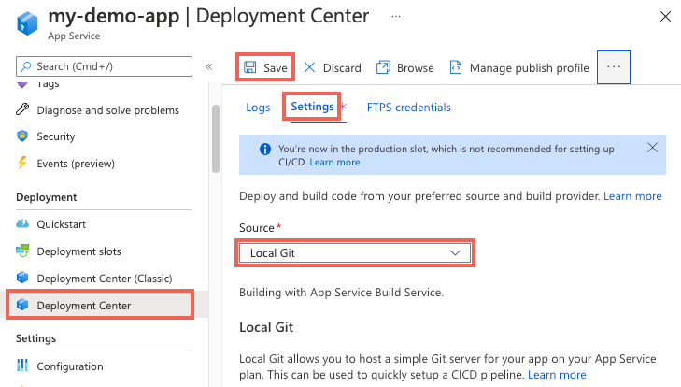Open Deployment slots page

click(78, 251)
